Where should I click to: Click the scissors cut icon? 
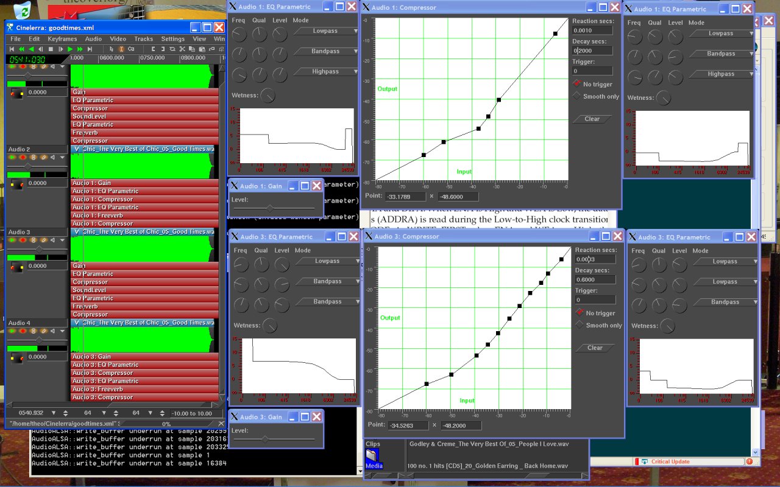[x=182, y=49]
